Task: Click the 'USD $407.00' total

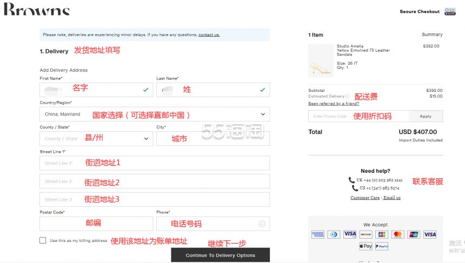Action: pyautogui.click(x=417, y=132)
